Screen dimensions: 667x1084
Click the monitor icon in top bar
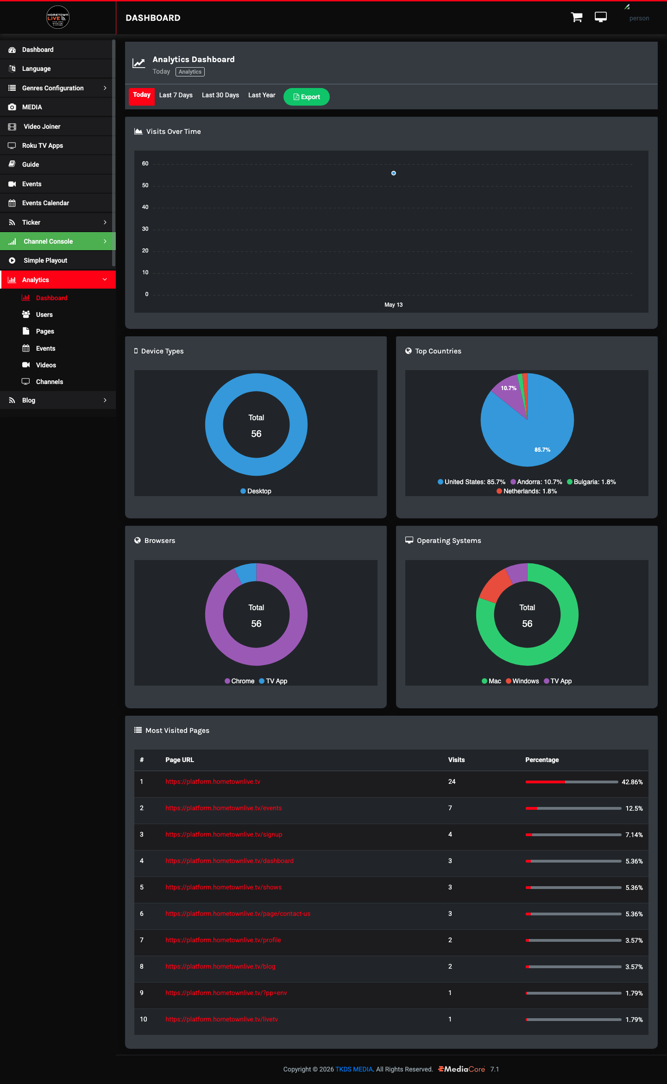(601, 17)
